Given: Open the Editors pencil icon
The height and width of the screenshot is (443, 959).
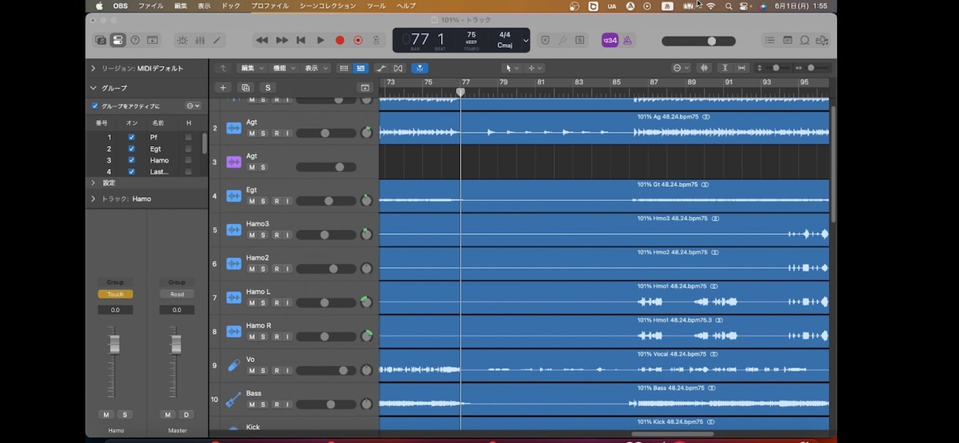Looking at the screenshot, I should (217, 40).
